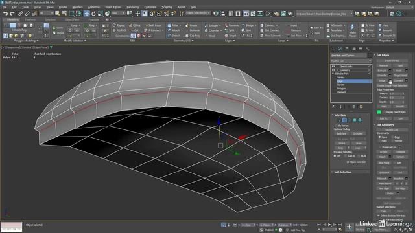Click the Play animation button
Screen dimensions: 415x233
click(329, 225)
